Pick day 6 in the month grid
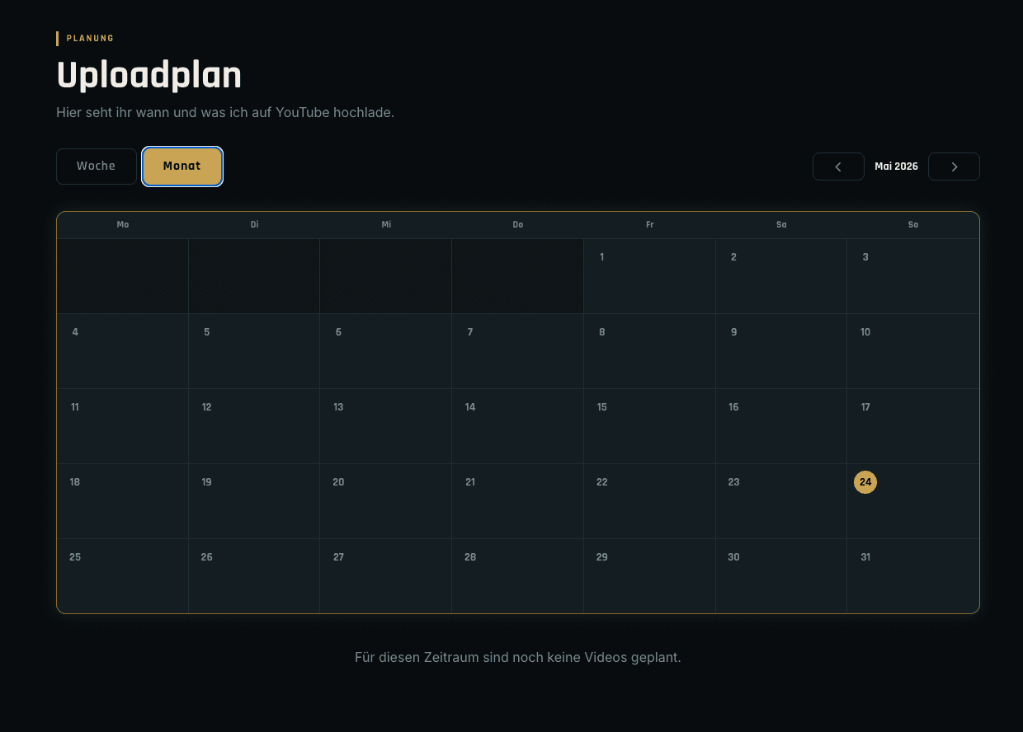The height and width of the screenshot is (732, 1023). tap(386, 351)
